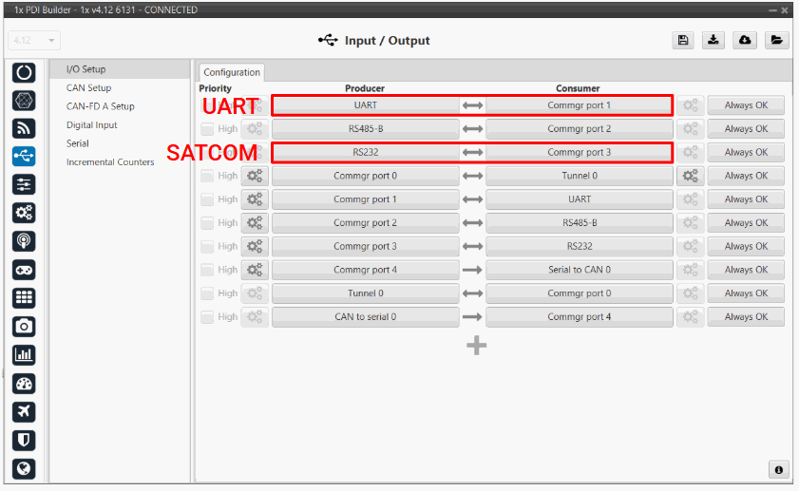The width and height of the screenshot is (799, 491).
Task: Click the bar chart sidebar icon
Action: point(25,355)
